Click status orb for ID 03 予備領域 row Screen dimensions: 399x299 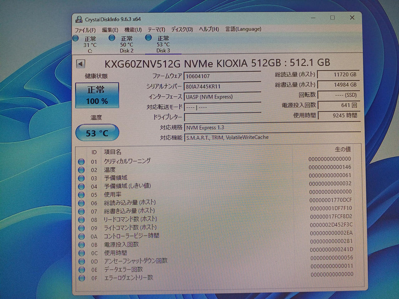click(x=81, y=178)
